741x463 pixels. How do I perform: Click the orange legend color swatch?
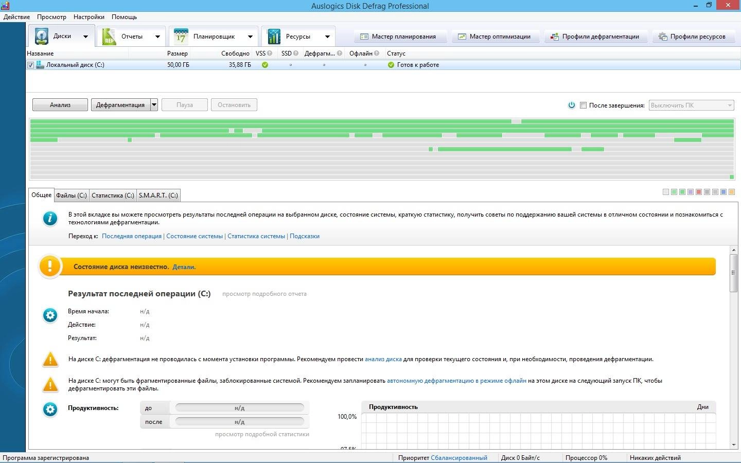tap(732, 192)
